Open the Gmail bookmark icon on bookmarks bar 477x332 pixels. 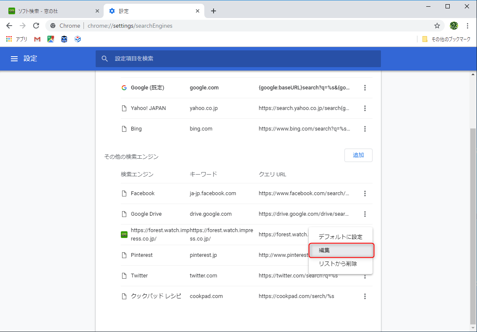pos(37,39)
